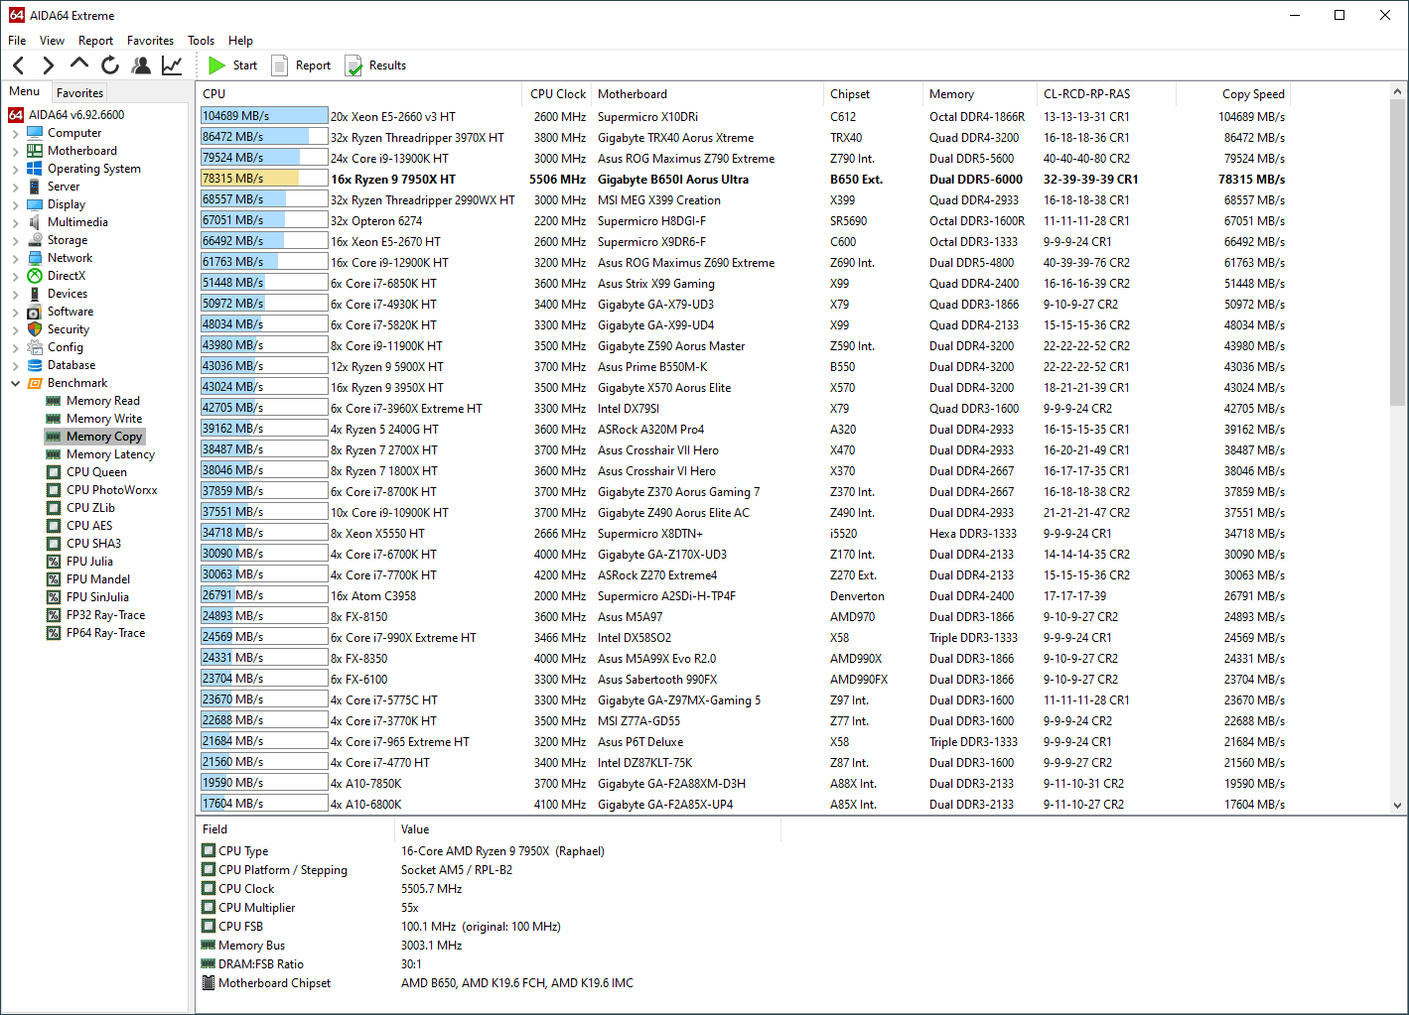Click the DirectX icon in the tree
The image size is (1409, 1015).
click(35, 276)
